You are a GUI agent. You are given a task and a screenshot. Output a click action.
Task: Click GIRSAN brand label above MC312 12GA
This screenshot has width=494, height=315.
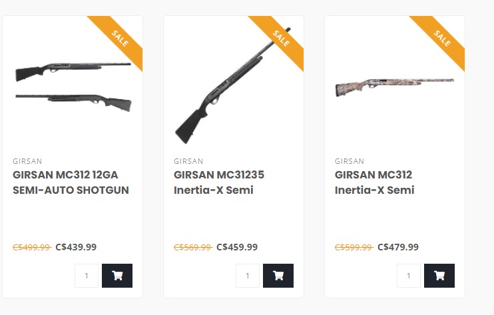click(27, 161)
